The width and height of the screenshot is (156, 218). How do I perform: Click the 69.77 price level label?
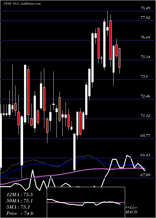145,135
